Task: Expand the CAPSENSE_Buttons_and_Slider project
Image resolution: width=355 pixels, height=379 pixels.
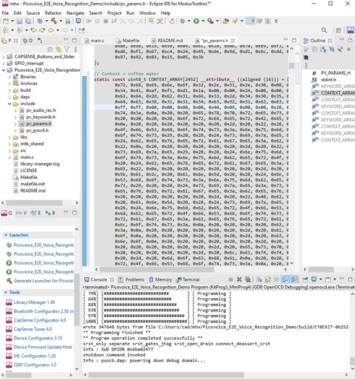Action: pos(3,56)
